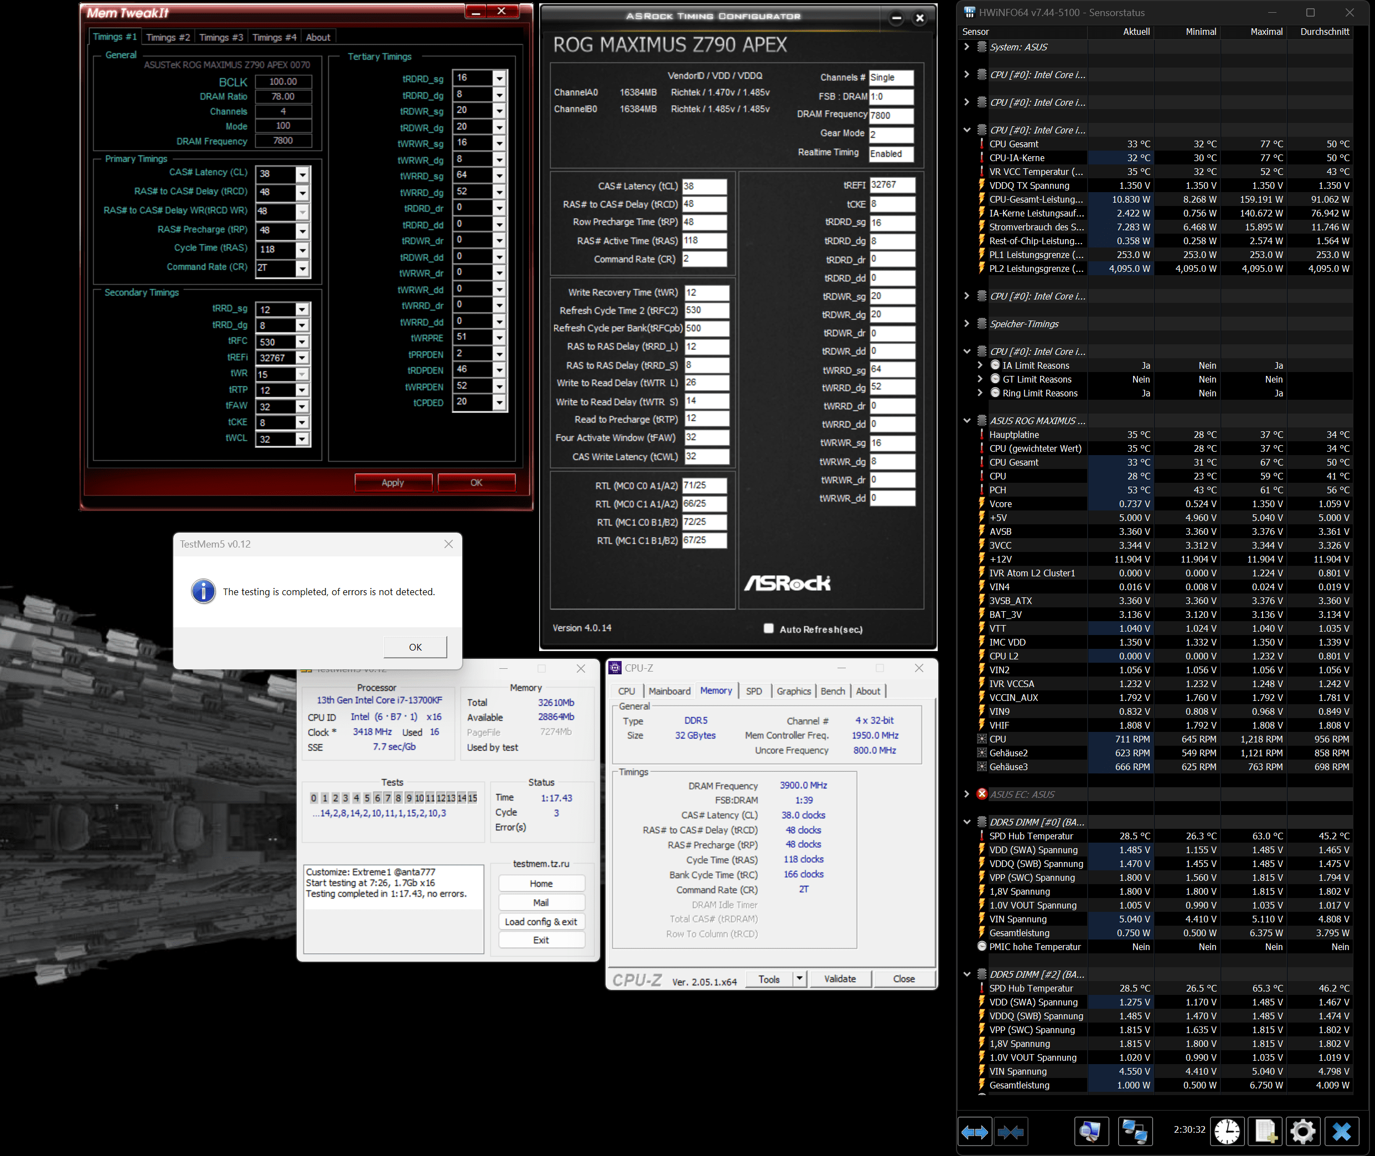Click Validate button in CPU-Z
The width and height of the screenshot is (1375, 1156).
click(840, 978)
